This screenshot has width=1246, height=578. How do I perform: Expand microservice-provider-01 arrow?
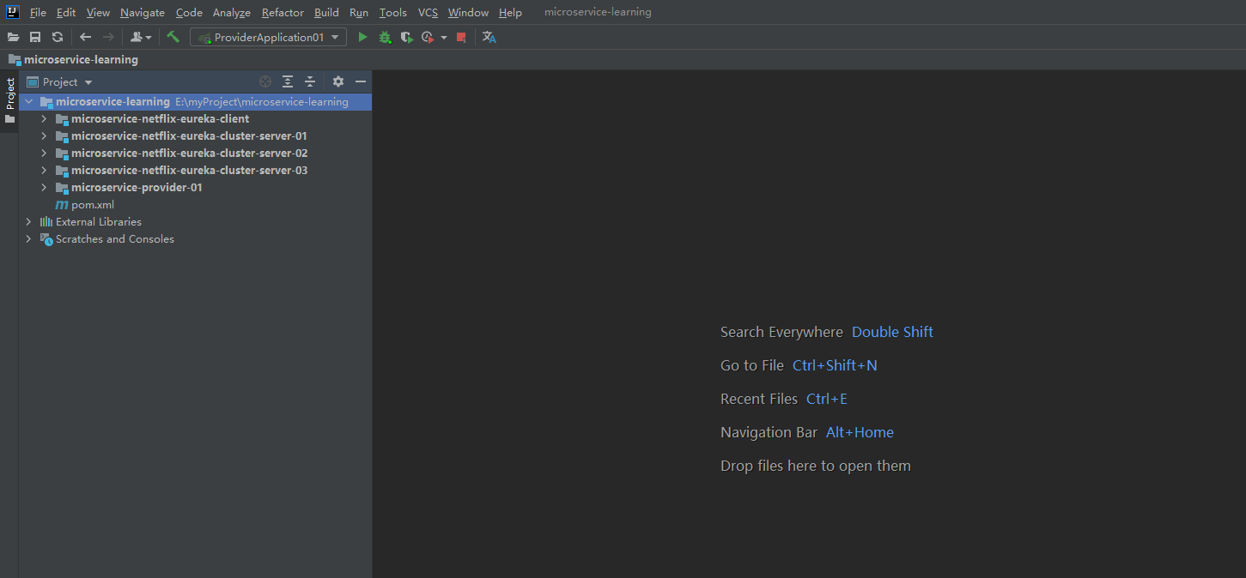click(44, 187)
